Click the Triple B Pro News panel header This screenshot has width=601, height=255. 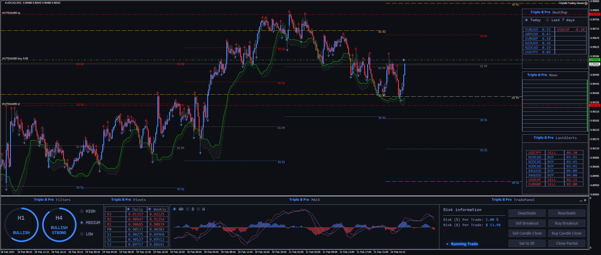(542, 75)
